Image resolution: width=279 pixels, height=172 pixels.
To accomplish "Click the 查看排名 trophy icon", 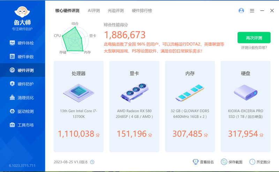I will pyautogui.click(x=196, y=162).
